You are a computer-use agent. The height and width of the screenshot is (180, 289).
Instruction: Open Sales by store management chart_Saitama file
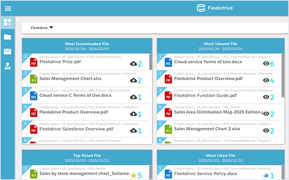(85, 174)
